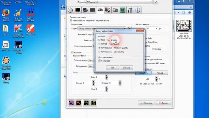Open the Overlay tab monitor icon
Screen dimensions: 209x118
click(78, 10)
